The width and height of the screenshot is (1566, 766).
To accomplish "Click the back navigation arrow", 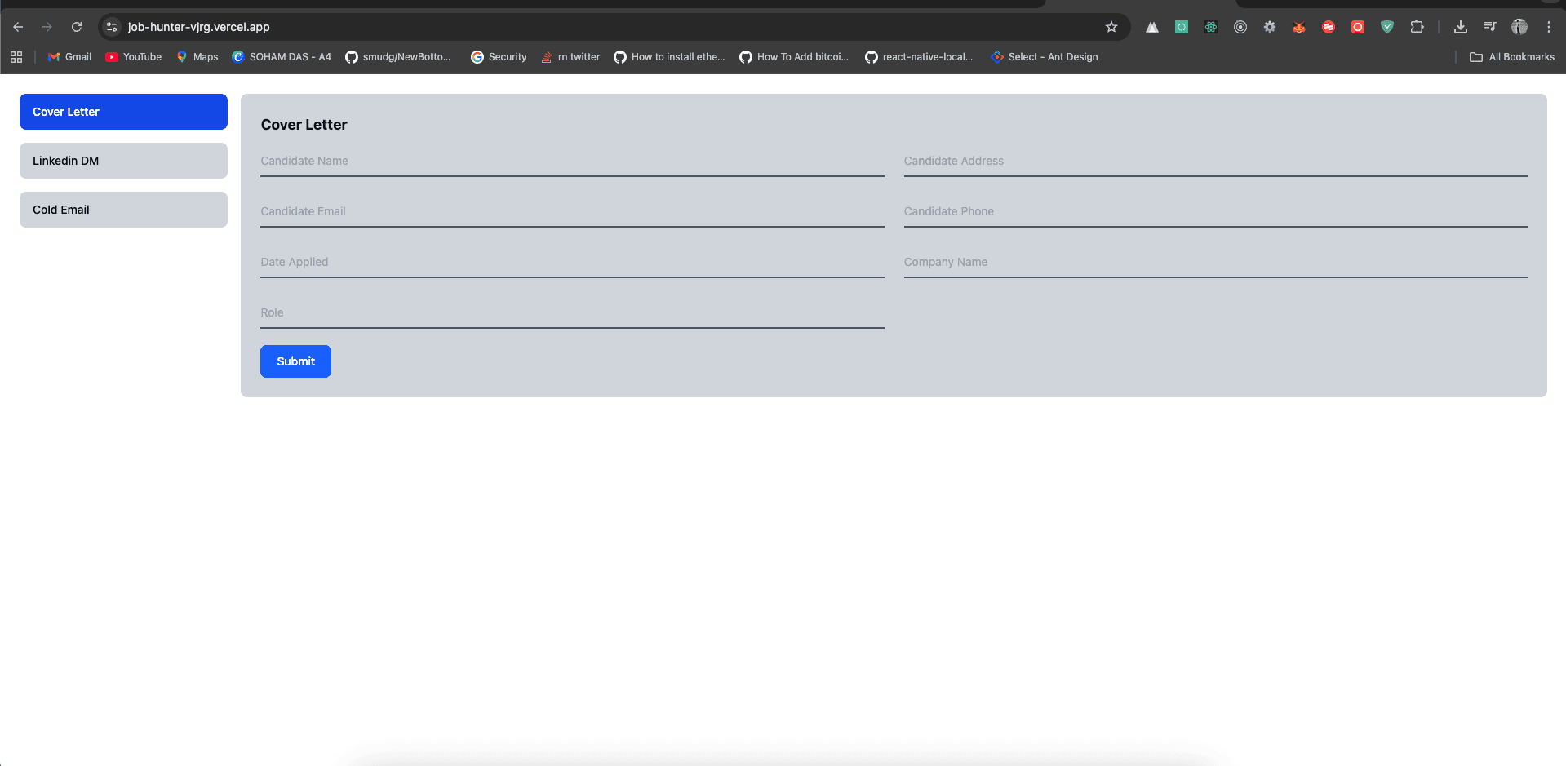I will 18,27.
